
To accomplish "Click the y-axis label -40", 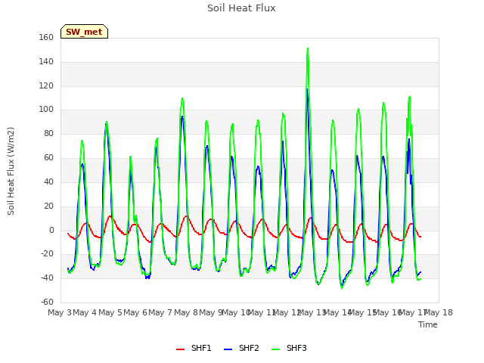I will [47, 278].
